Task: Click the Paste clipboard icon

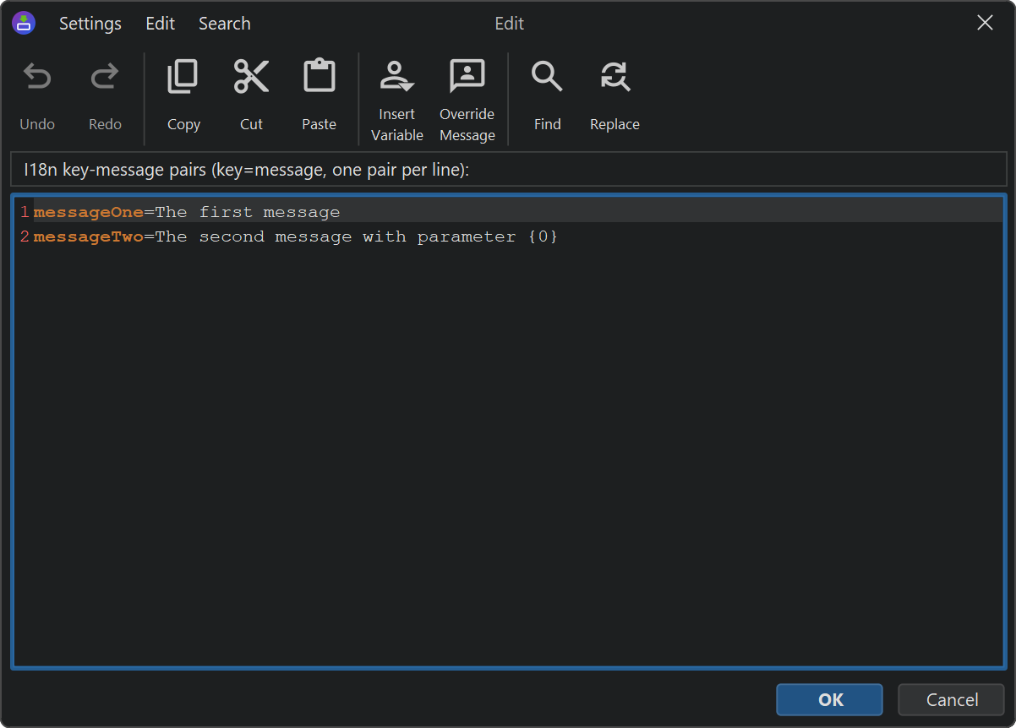Action: point(319,78)
